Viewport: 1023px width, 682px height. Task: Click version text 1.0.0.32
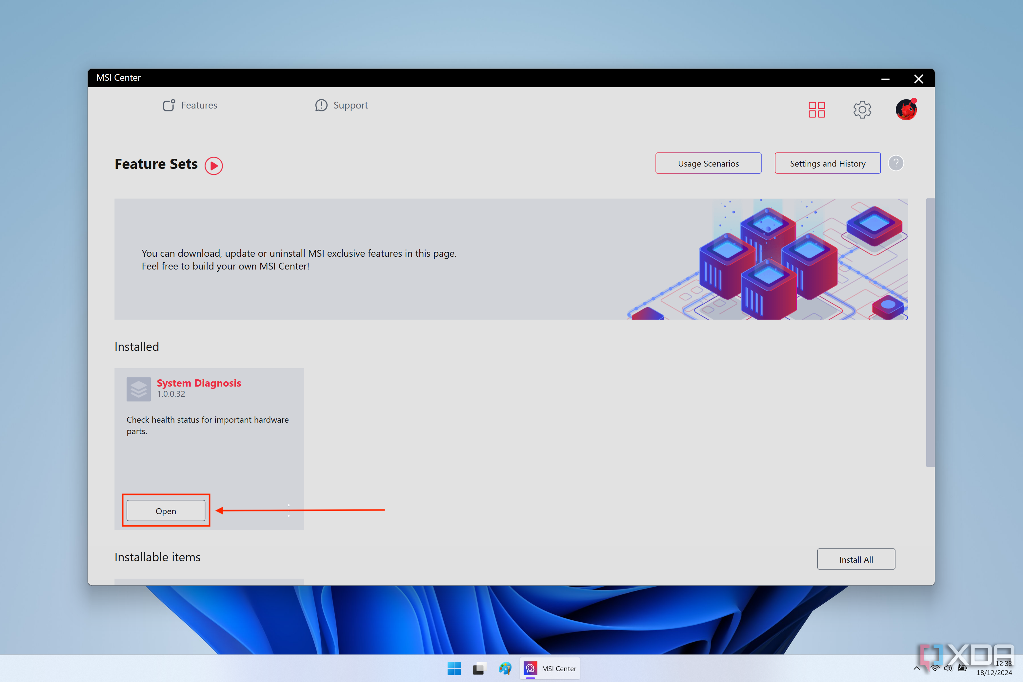171,394
